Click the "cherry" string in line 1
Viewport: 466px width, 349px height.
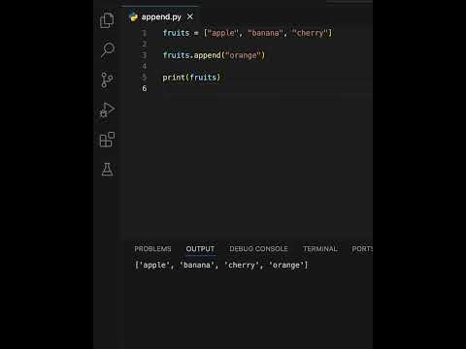point(310,33)
